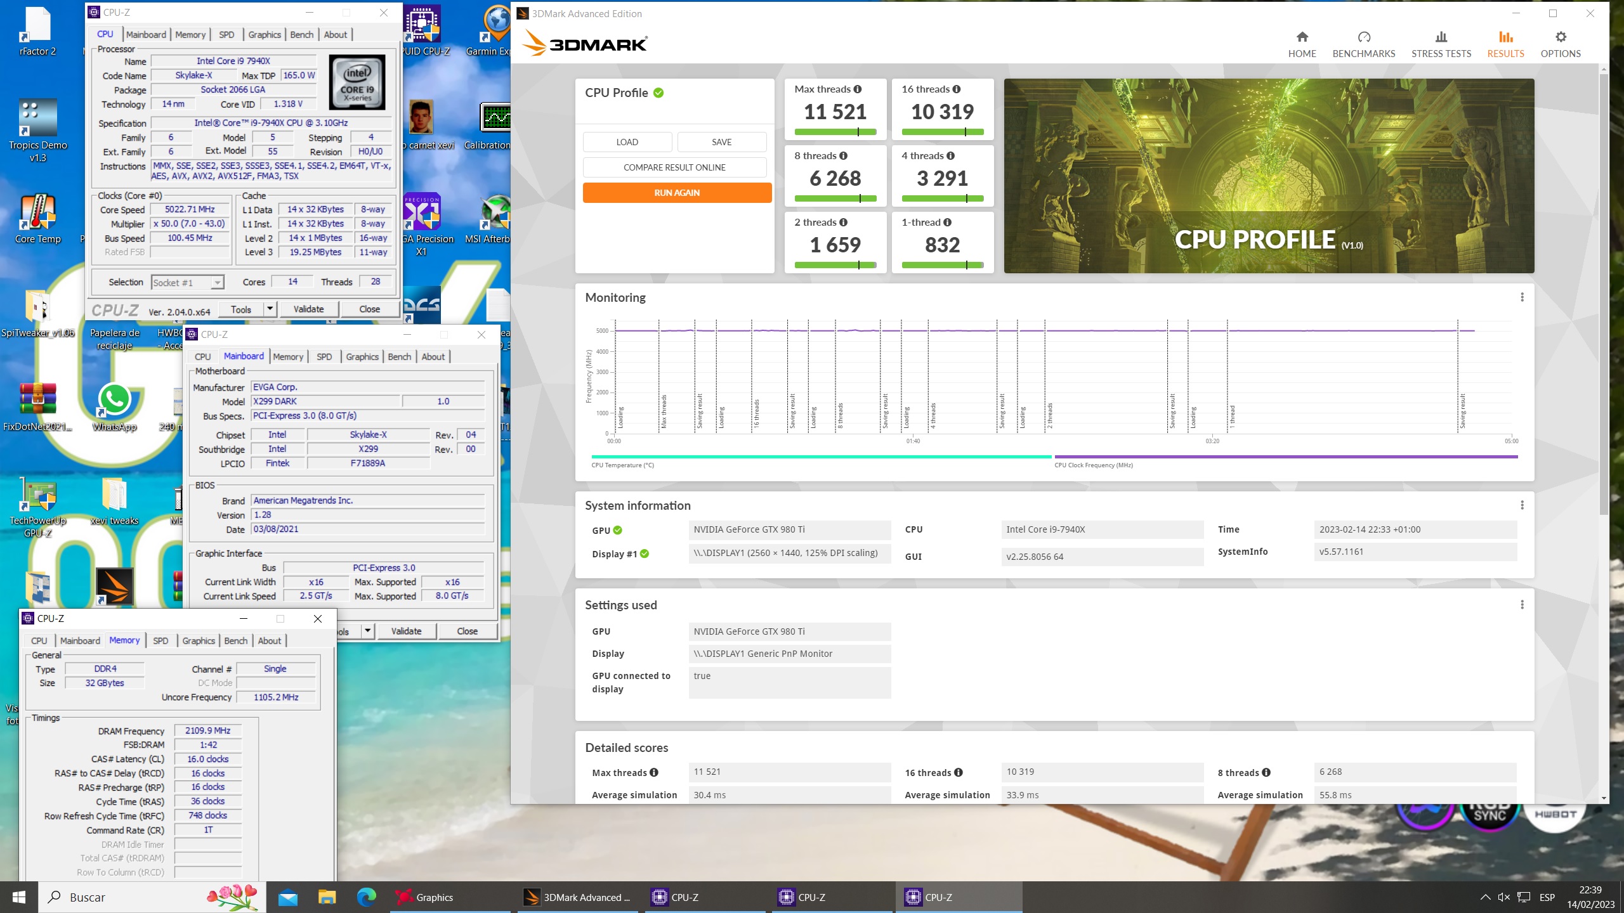Image resolution: width=1624 pixels, height=913 pixels.
Task: Open File Explorer in taskbar
Action: tap(327, 897)
